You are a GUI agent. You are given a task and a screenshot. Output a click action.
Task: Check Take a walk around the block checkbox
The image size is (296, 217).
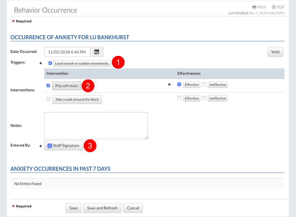48,99
